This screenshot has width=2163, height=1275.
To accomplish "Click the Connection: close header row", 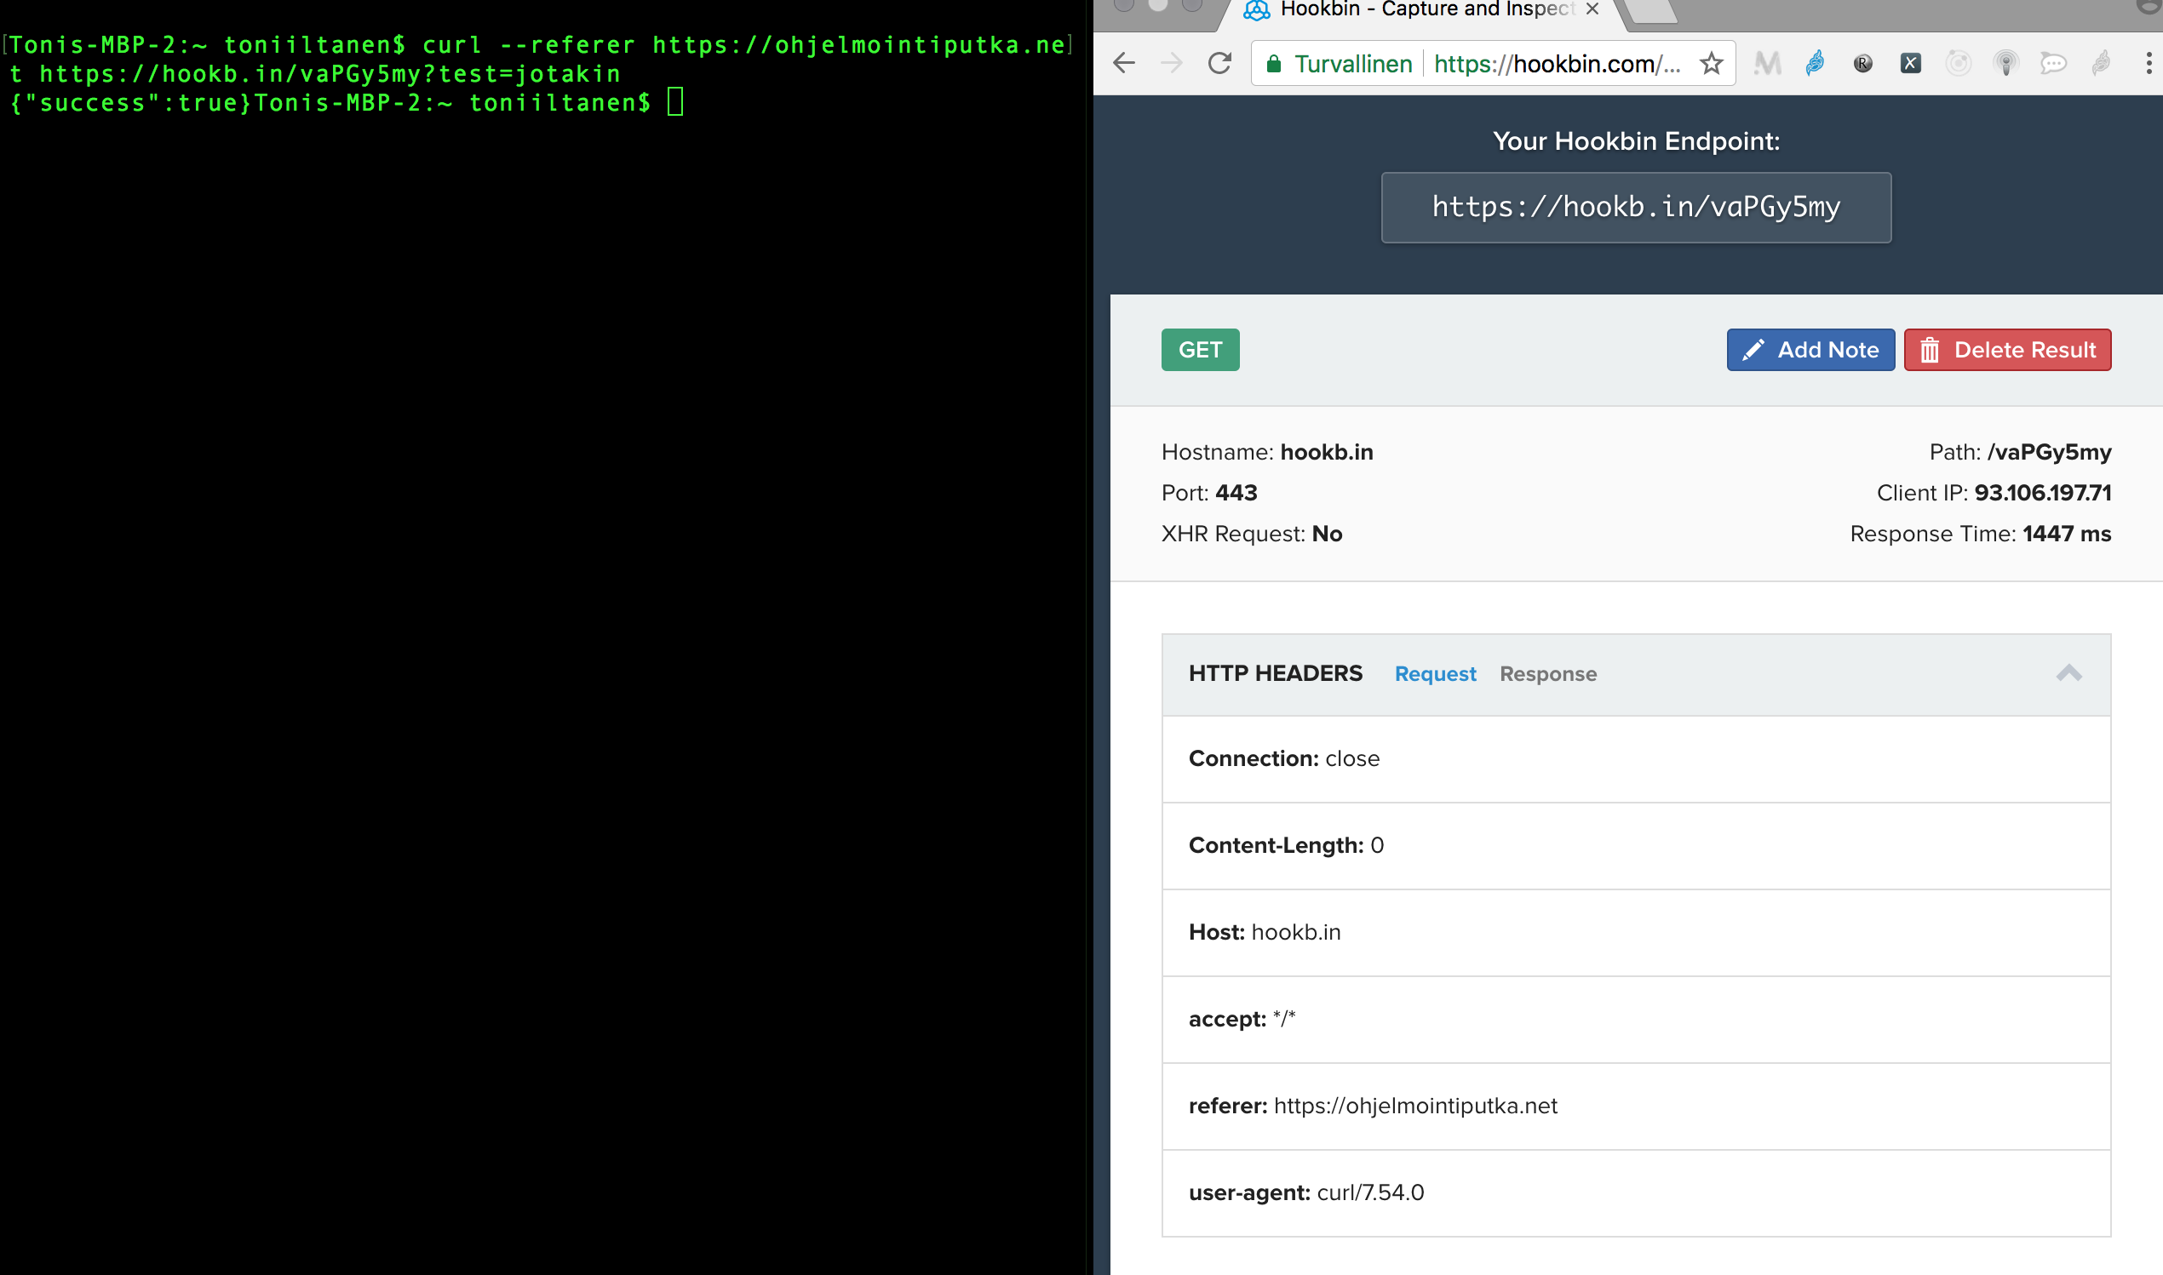I will [x=1635, y=758].
